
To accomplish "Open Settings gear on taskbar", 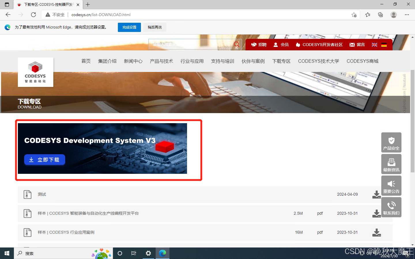I will pos(148,253).
